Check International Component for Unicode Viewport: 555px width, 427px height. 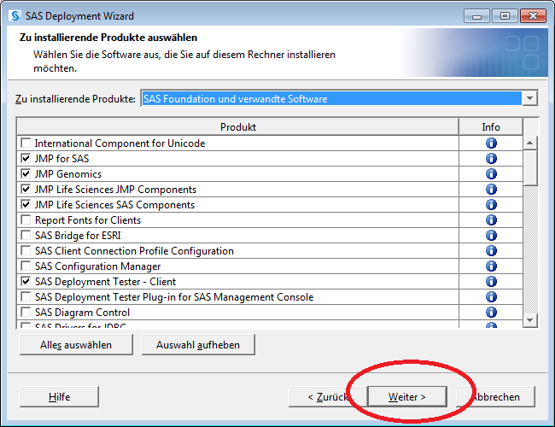point(26,143)
